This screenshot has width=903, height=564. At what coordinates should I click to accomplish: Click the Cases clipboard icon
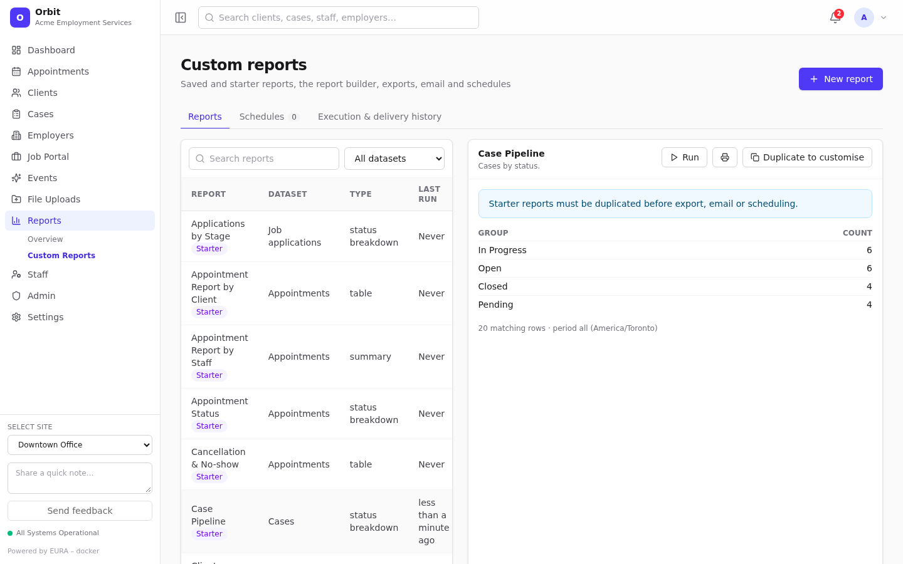point(16,114)
